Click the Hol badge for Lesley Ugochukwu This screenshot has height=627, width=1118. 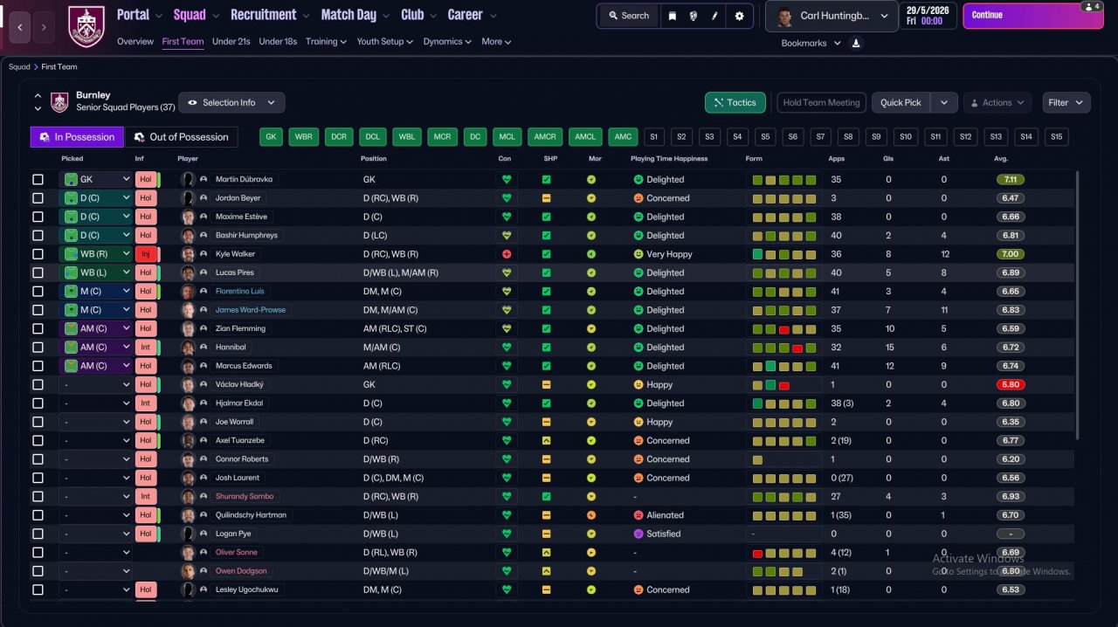(x=145, y=589)
